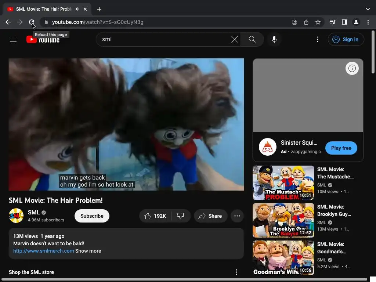Screen dimensions: 376x282
Task: Click zappygaming.c ad link
Action: 306,152
